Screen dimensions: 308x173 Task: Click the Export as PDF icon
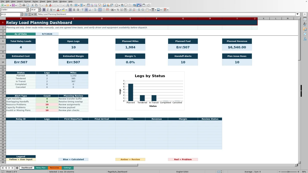20,5
